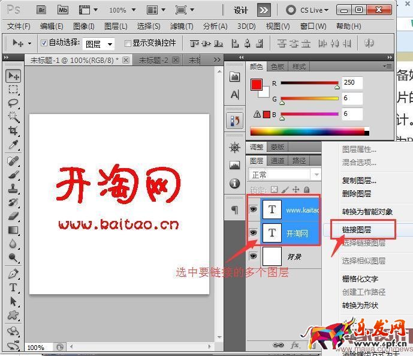Click the red foreground color swatch
Image resolution: width=413 pixels, height=356 pixels.
click(257, 85)
